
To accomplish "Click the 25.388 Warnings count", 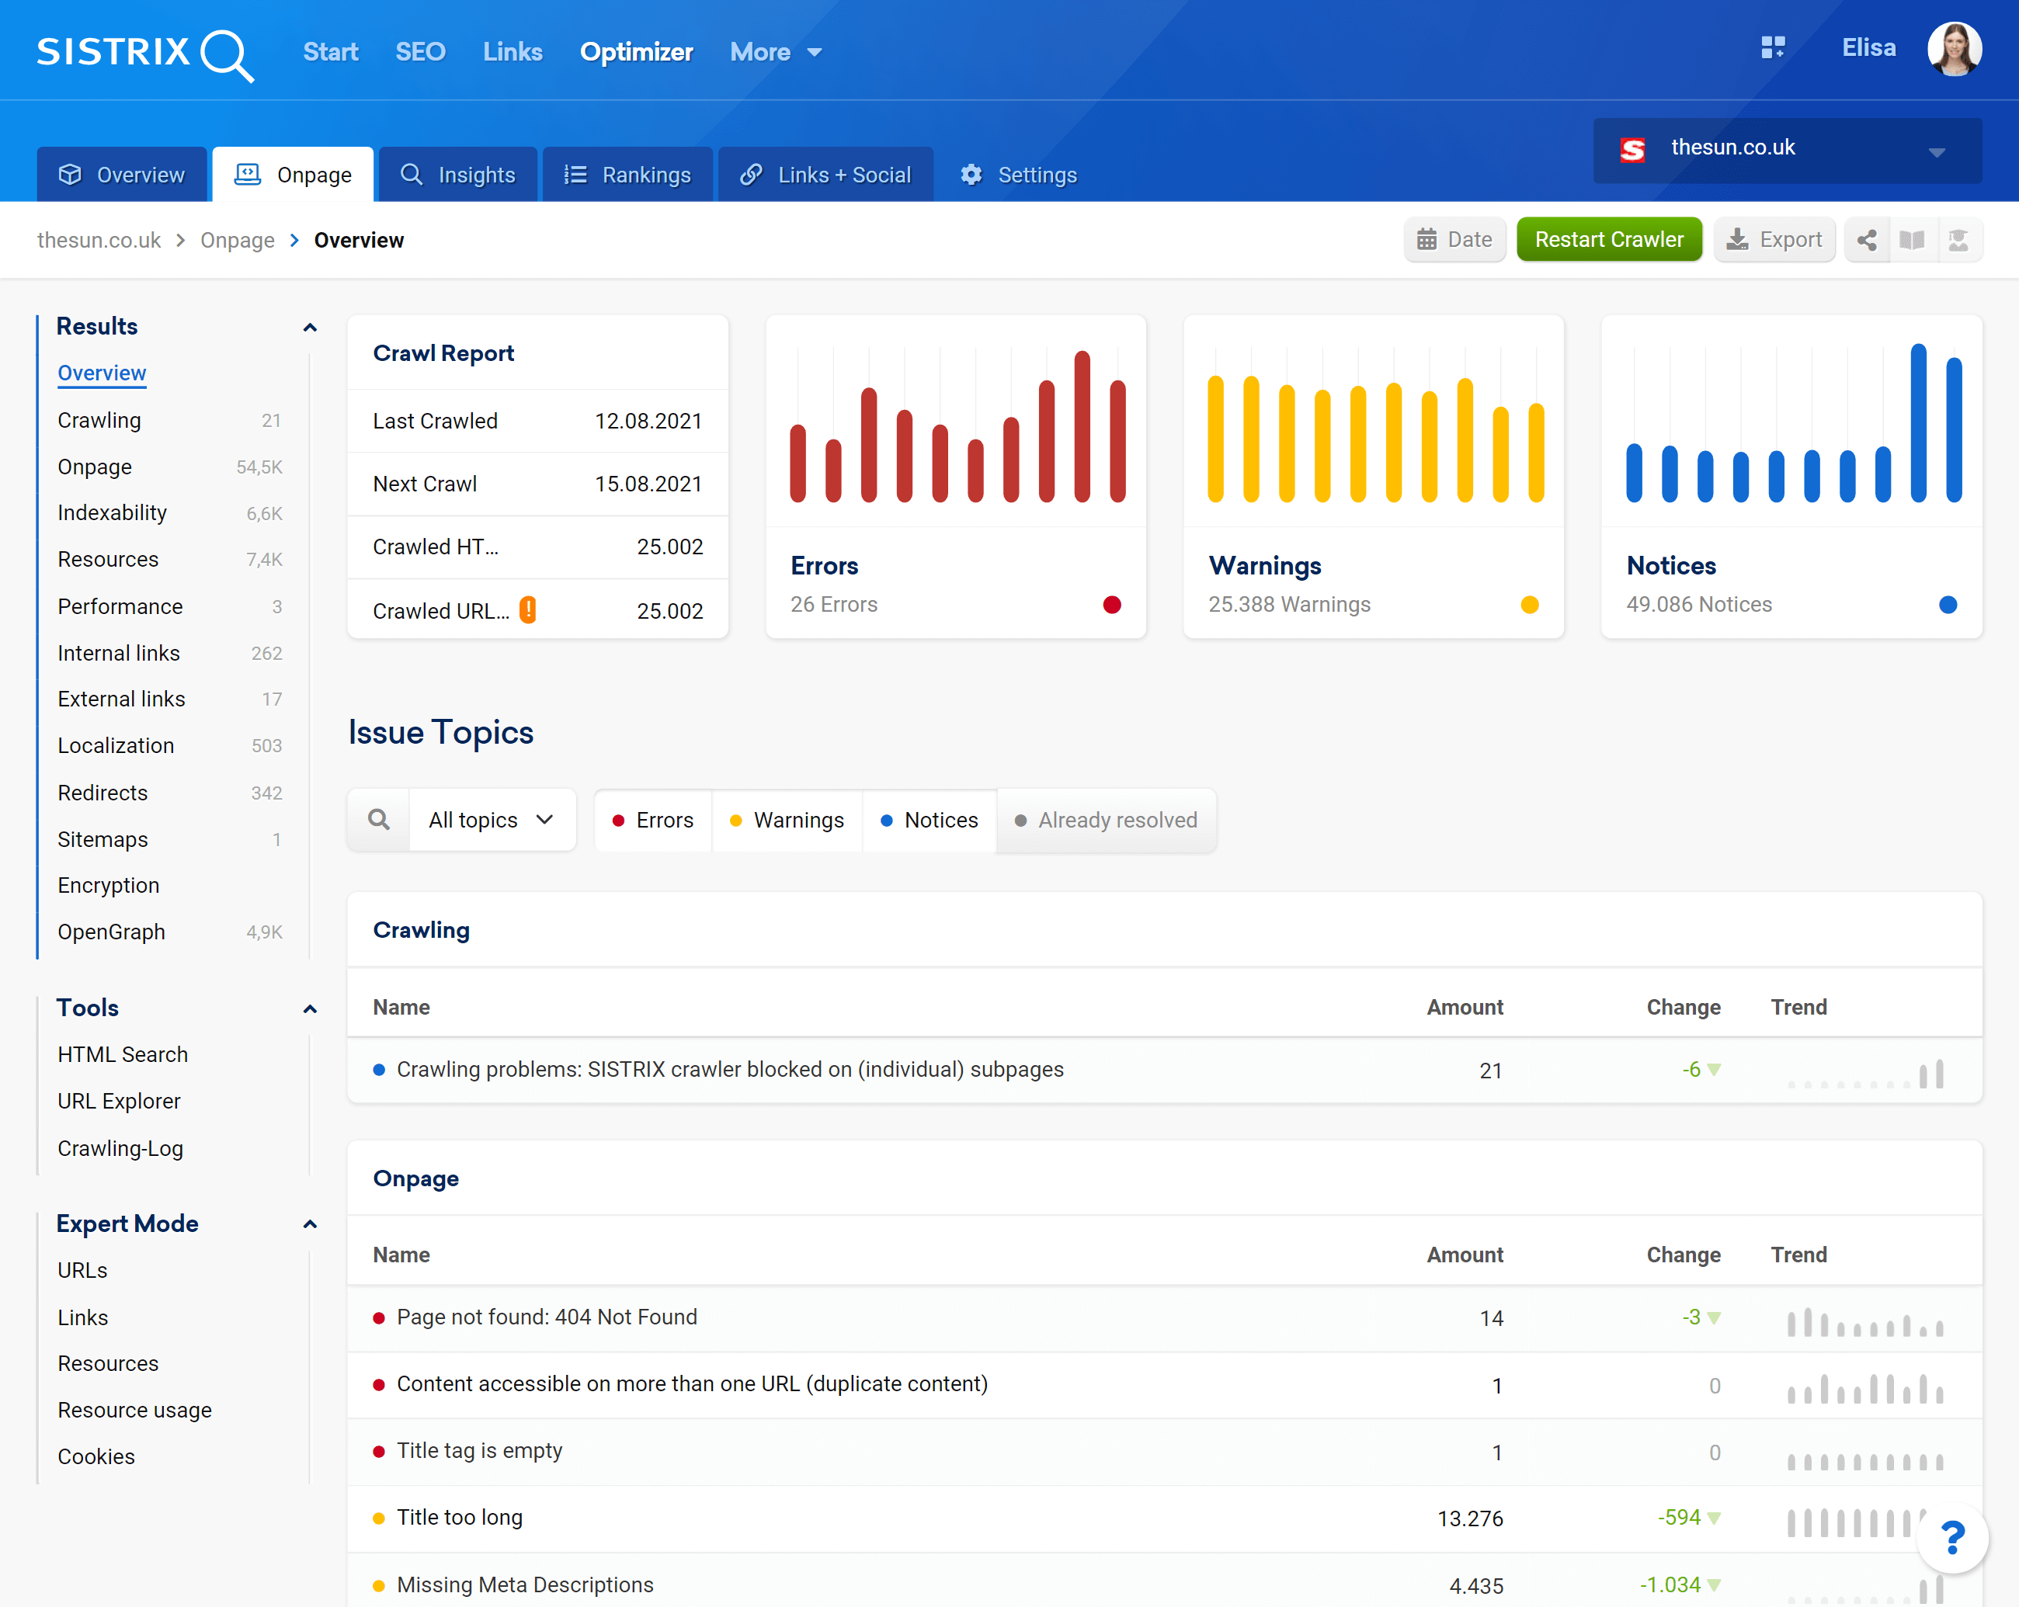I will pyautogui.click(x=1288, y=605).
